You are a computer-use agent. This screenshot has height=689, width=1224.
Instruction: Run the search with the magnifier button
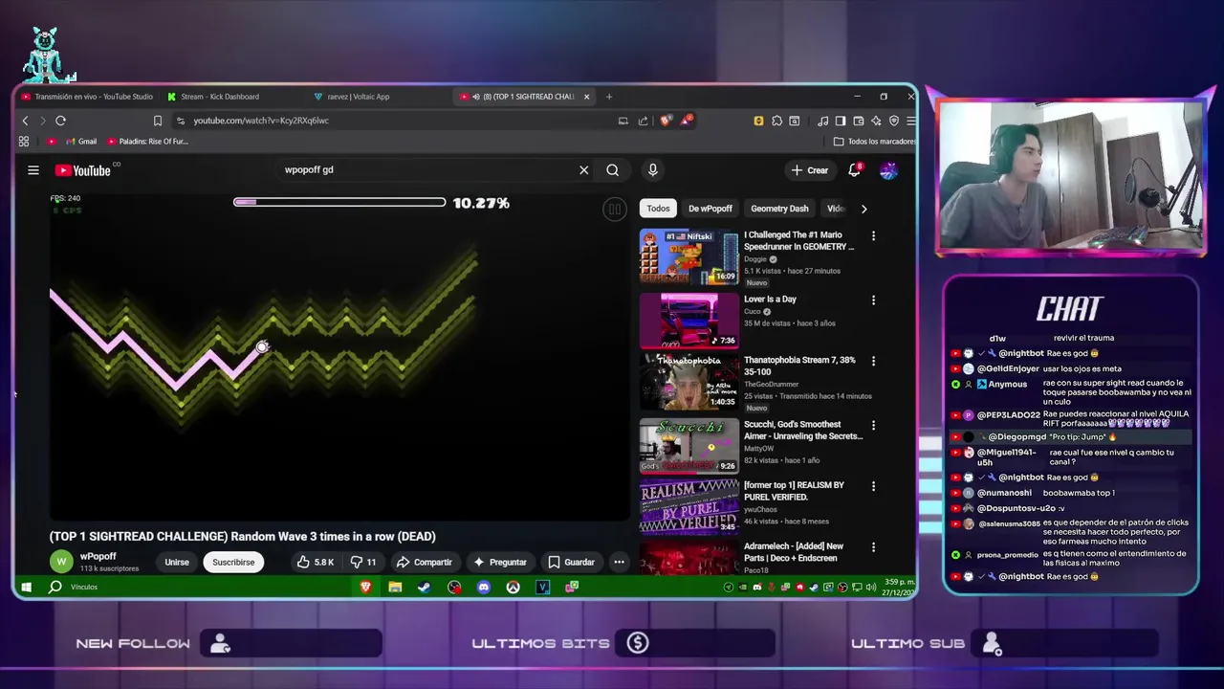click(612, 170)
